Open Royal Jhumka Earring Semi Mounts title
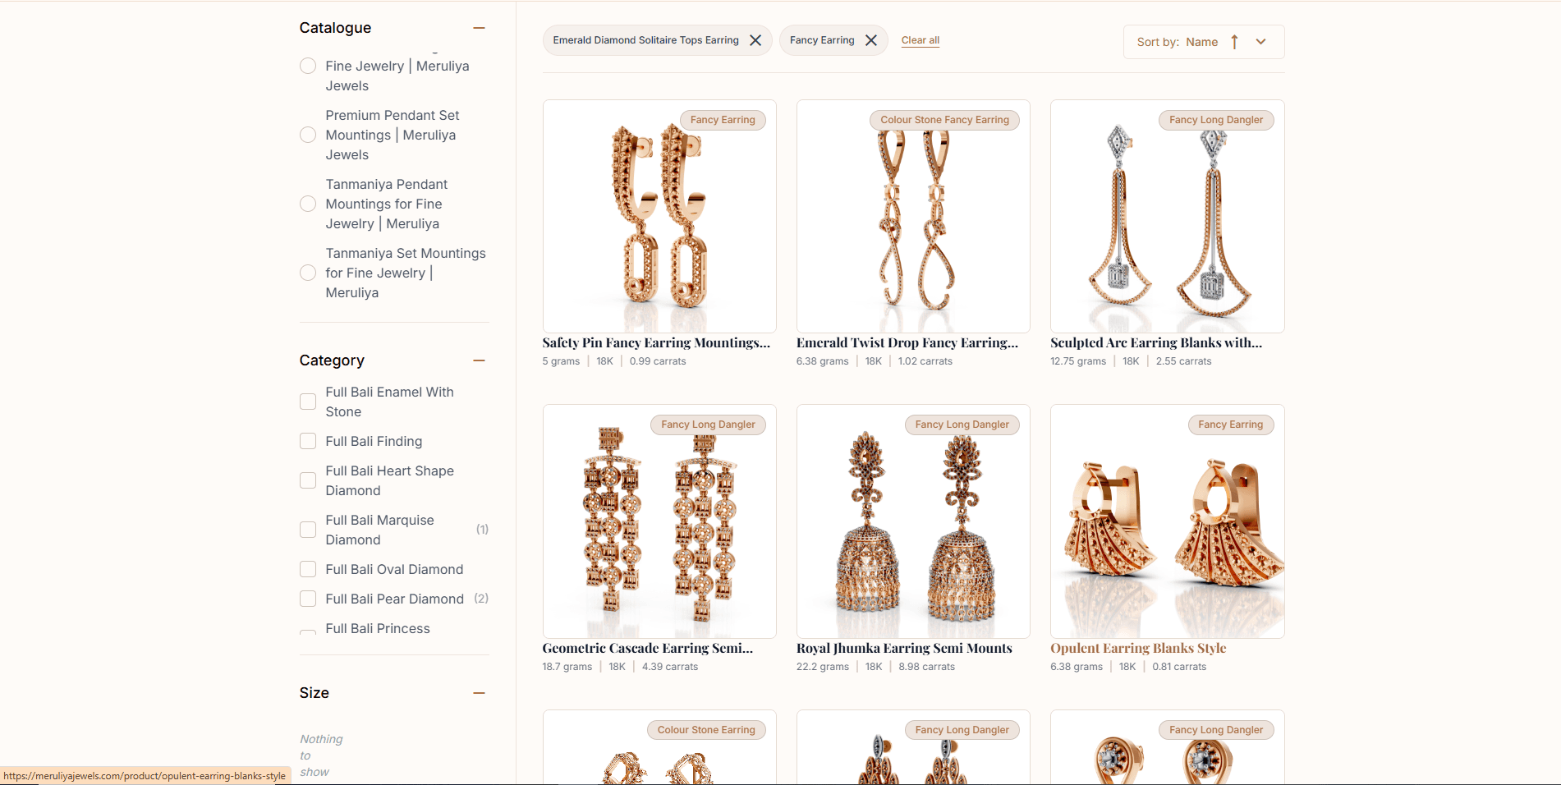 click(904, 649)
